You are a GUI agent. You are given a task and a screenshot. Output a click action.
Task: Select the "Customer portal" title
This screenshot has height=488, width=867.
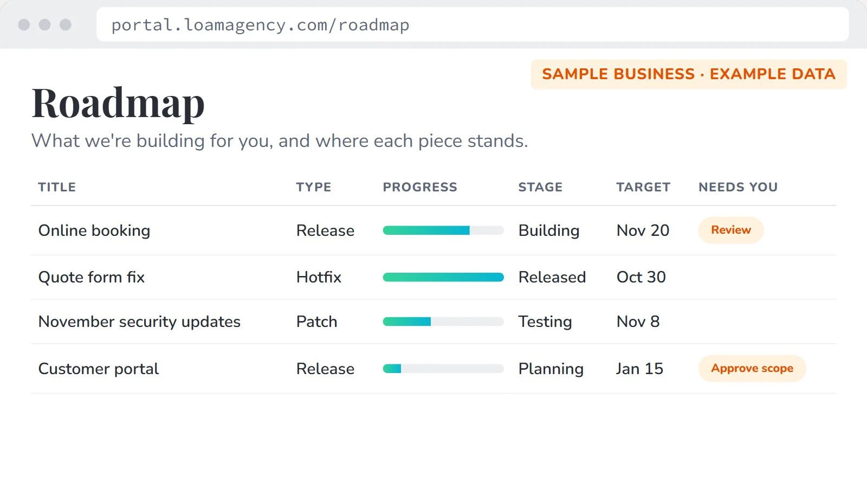coord(99,369)
